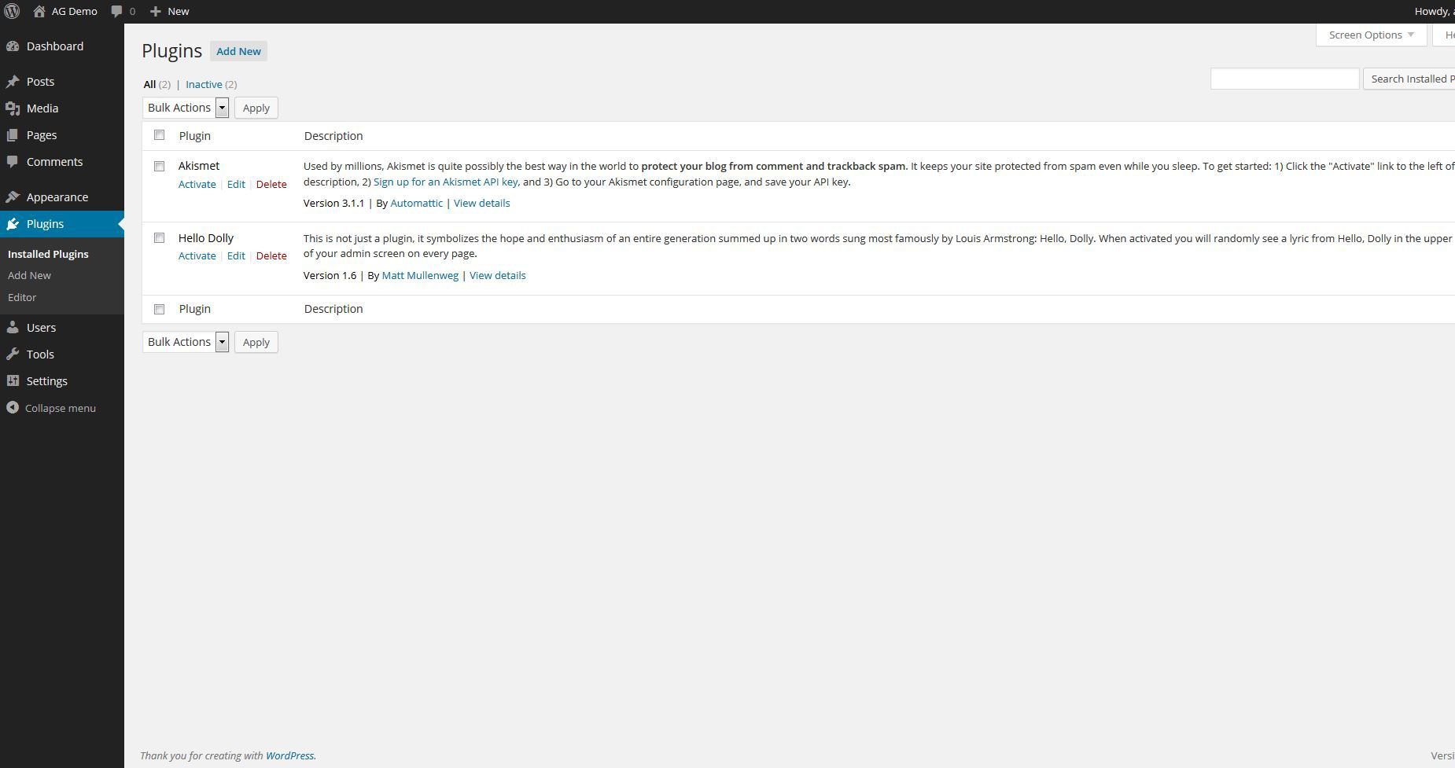Click Description column header at top

333,136
